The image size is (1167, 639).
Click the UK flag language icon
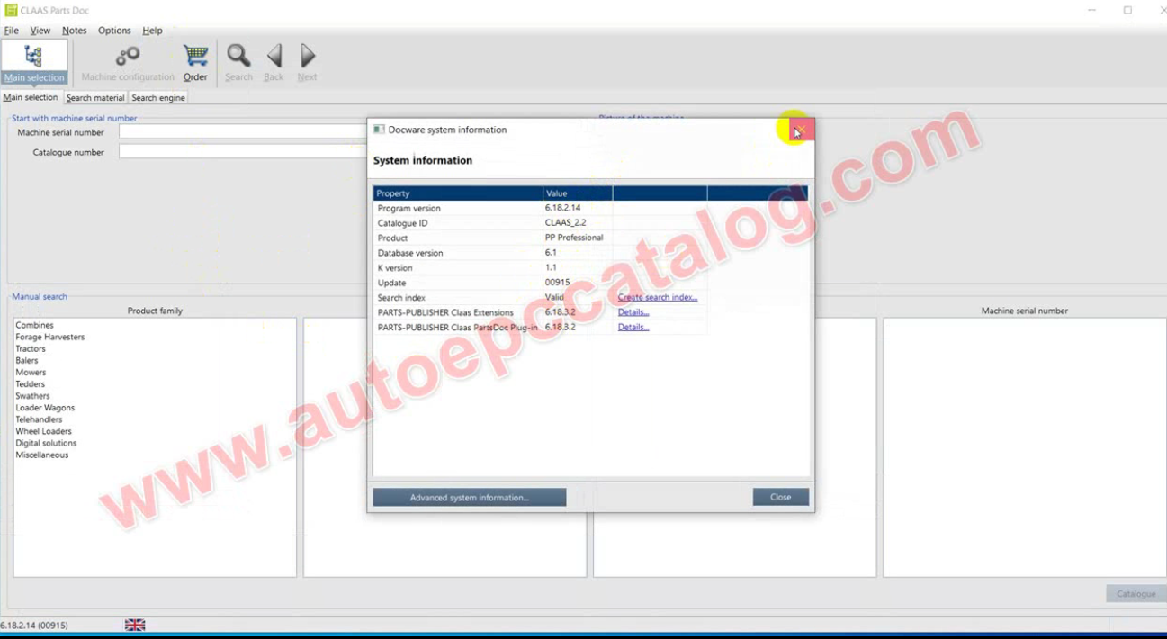pyautogui.click(x=135, y=625)
